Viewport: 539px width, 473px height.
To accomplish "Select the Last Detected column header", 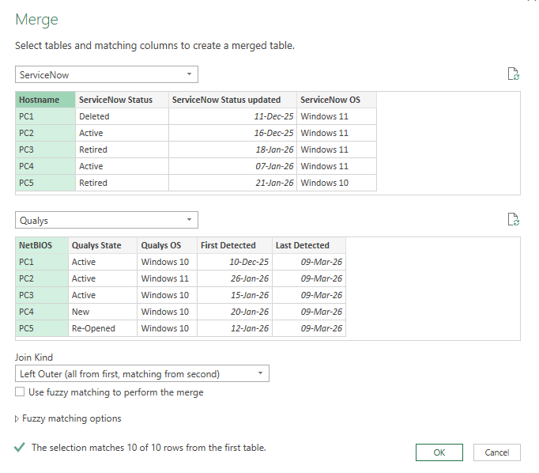I will (x=308, y=245).
